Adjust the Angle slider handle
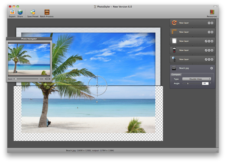226x163 pixels. pyautogui.click(x=188, y=83)
